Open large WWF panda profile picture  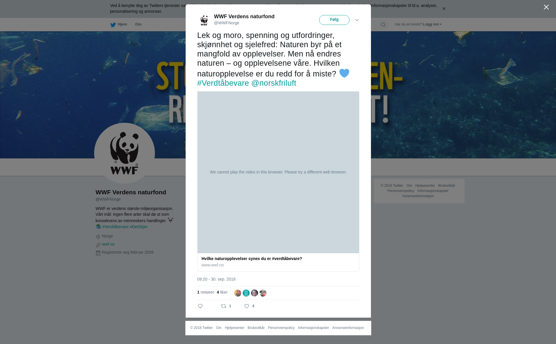click(x=125, y=153)
